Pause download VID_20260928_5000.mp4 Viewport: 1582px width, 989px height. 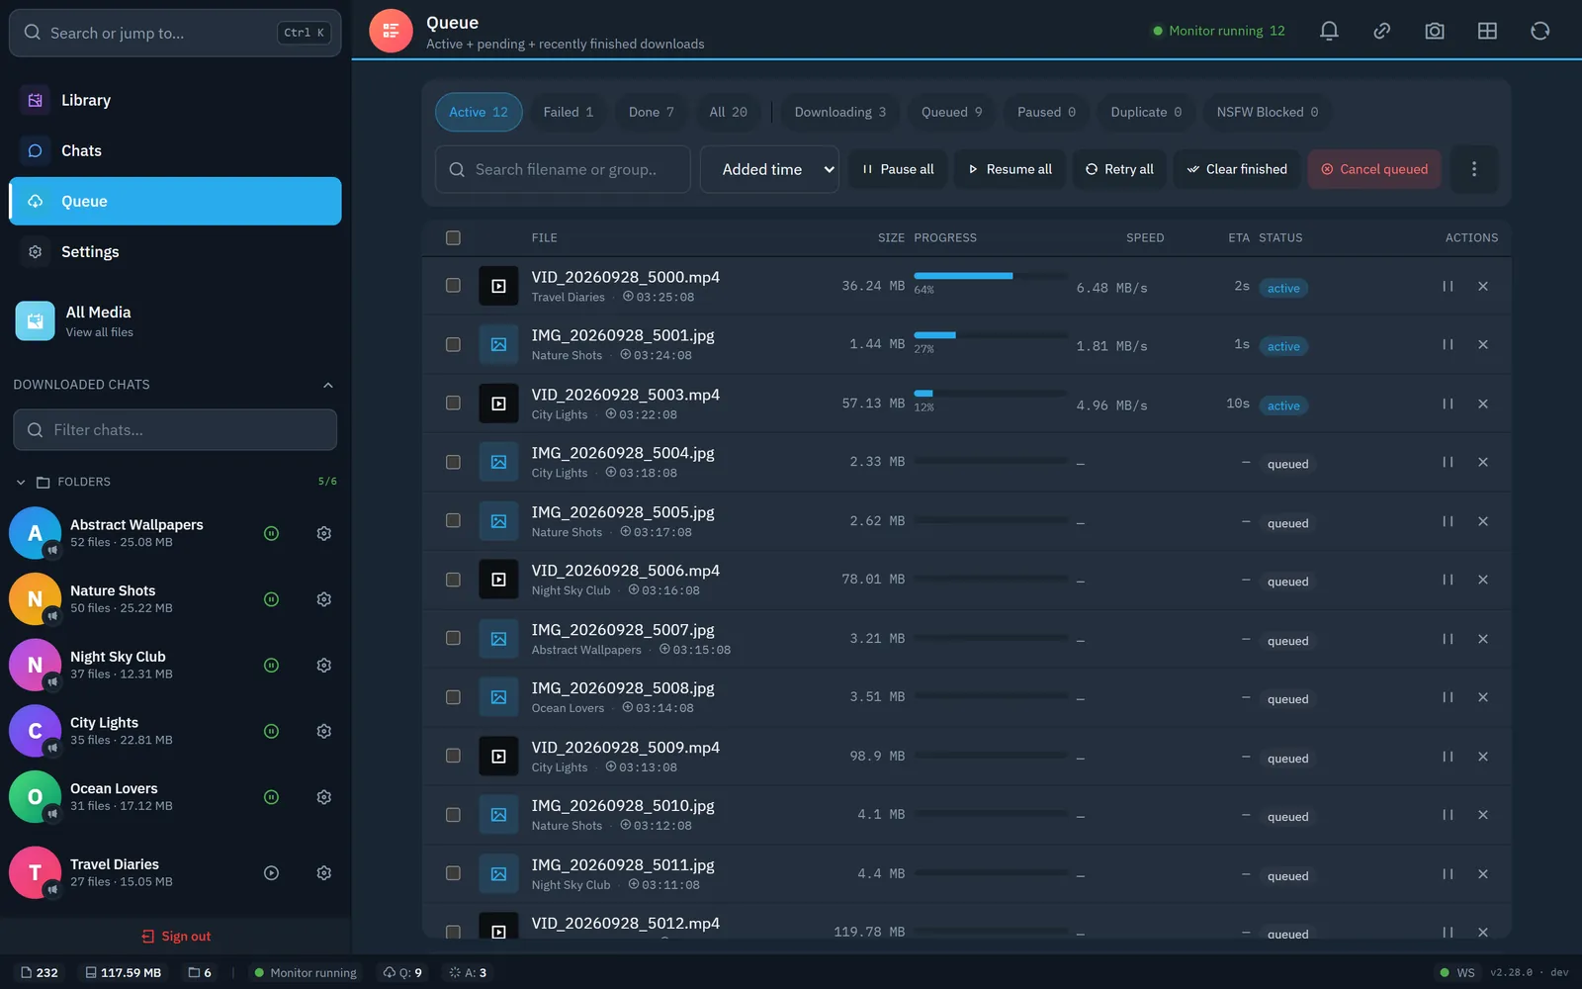[x=1448, y=286]
